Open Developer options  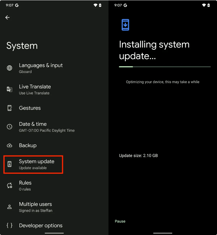(x=54, y=225)
